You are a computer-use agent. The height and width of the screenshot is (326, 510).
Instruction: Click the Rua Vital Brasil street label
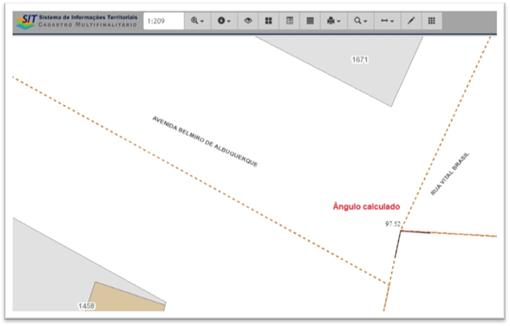(x=450, y=174)
